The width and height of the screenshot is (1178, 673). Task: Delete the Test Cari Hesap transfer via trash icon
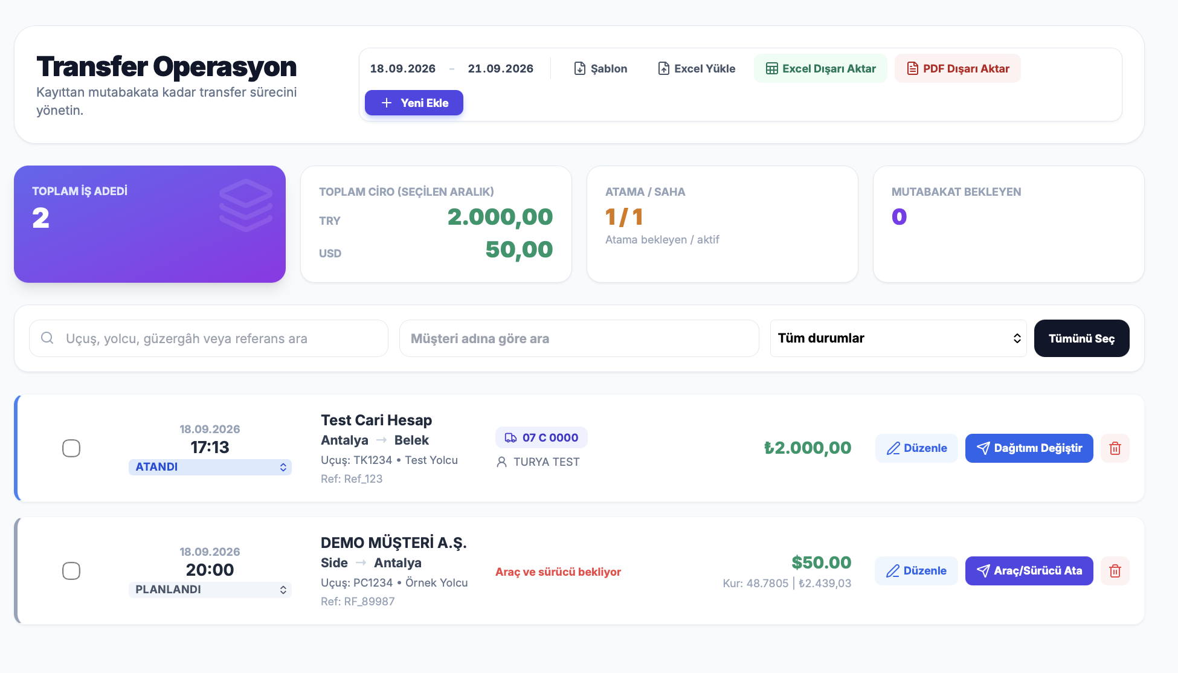[x=1115, y=448]
